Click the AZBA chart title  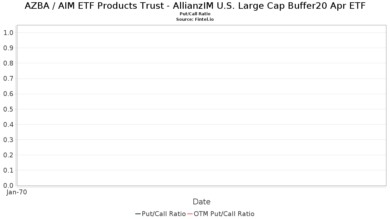(x=195, y=6)
